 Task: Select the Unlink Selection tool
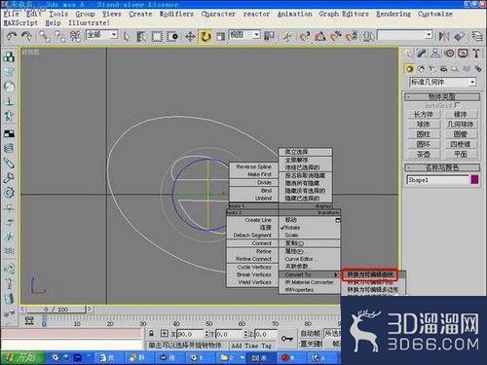point(60,36)
